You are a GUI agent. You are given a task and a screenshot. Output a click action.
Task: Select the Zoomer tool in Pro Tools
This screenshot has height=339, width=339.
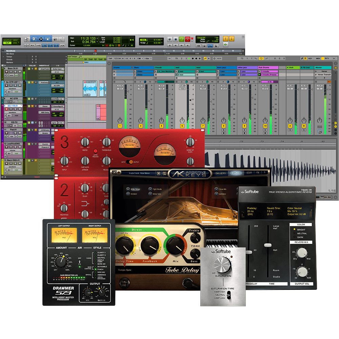click(x=26, y=39)
